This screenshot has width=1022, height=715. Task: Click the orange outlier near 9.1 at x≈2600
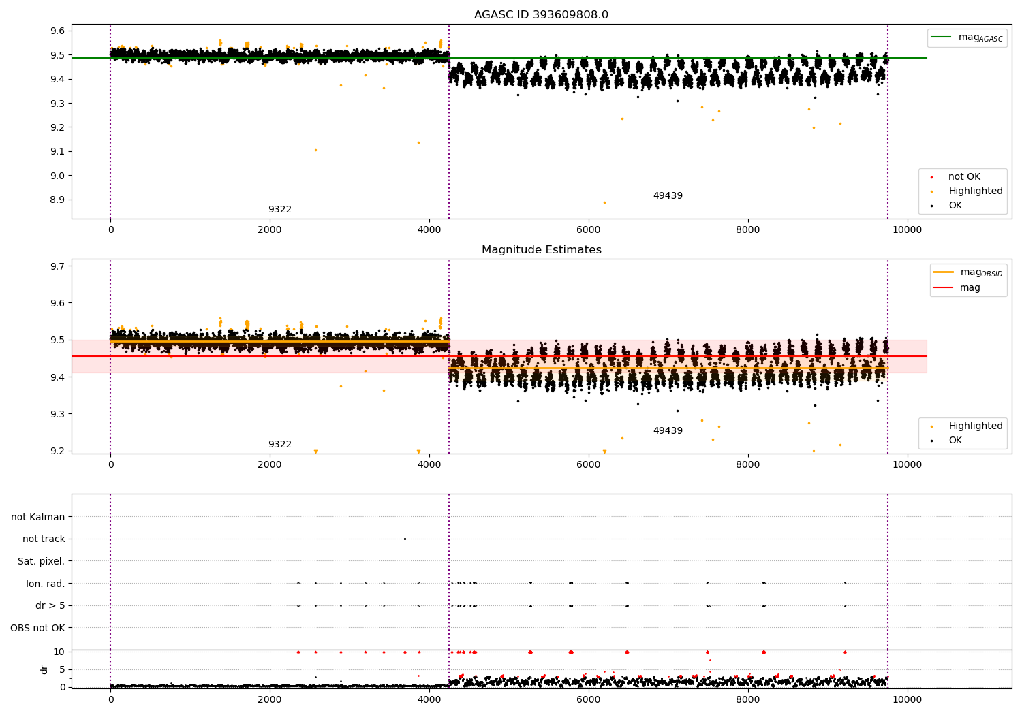pyautogui.click(x=315, y=150)
